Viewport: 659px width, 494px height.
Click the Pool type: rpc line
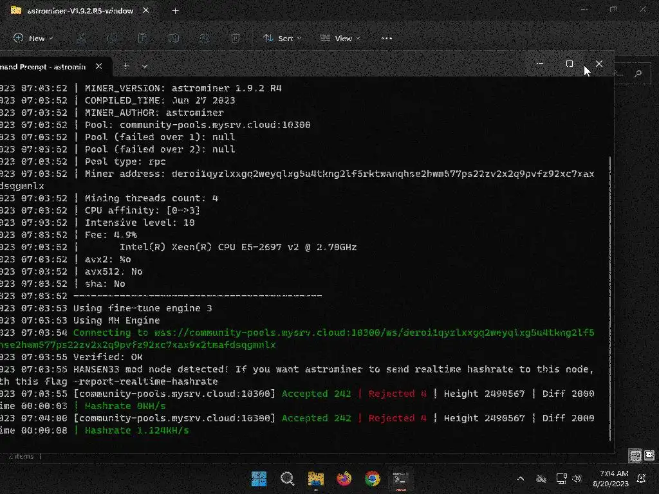(x=125, y=161)
